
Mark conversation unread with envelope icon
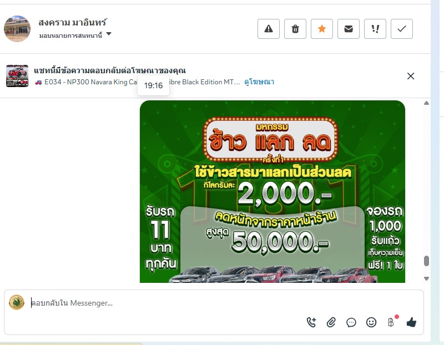coord(349,29)
